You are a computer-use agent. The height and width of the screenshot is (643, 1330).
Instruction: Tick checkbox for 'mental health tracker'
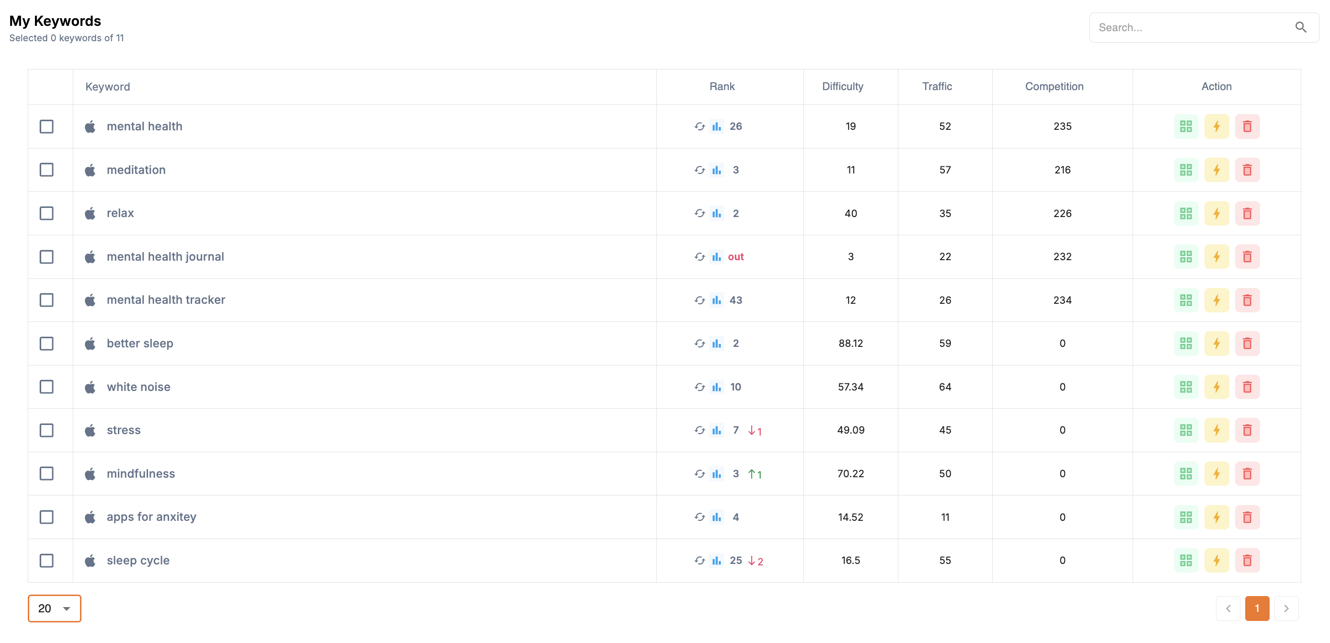pos(46,300)
